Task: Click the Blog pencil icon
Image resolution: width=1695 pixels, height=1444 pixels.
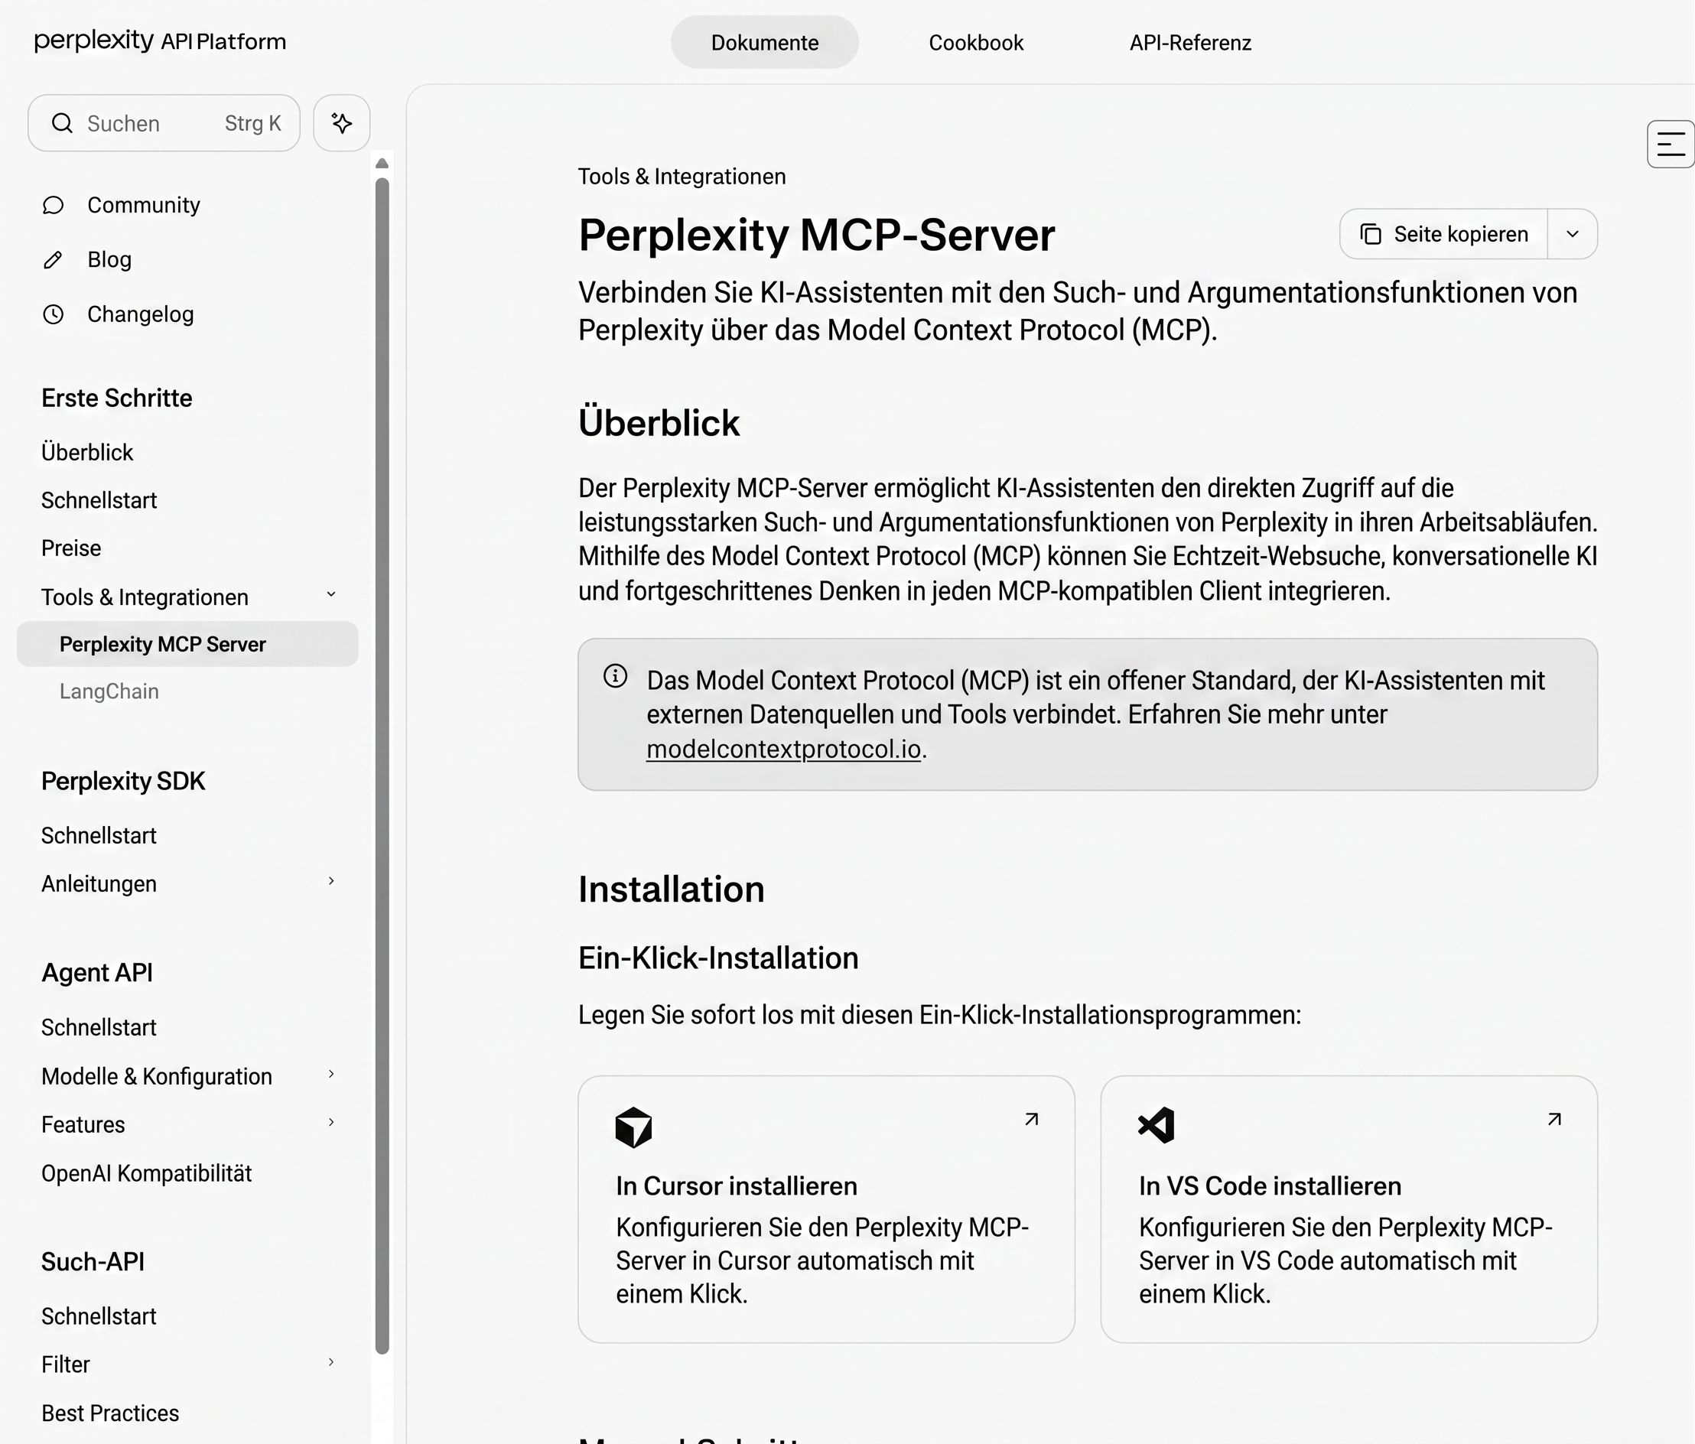Action: pyautogui.click(x=54, y=260)
